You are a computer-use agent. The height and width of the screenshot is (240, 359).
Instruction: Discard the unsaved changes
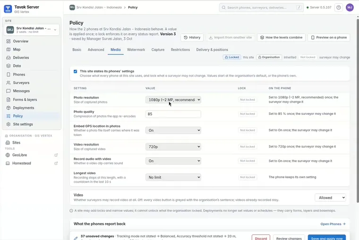[261, 238]
